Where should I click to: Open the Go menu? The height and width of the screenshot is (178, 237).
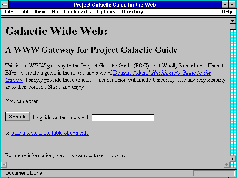[x=54, y=12]
